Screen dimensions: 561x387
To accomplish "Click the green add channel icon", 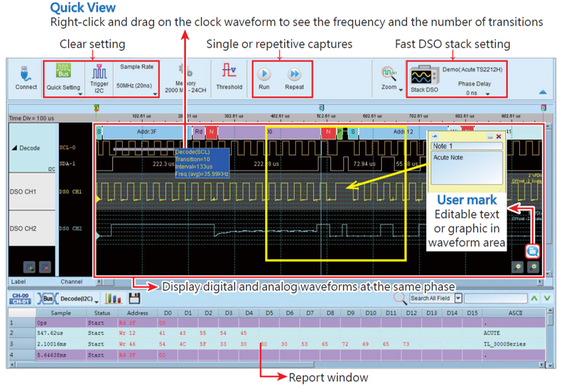I will coord(29,268).
